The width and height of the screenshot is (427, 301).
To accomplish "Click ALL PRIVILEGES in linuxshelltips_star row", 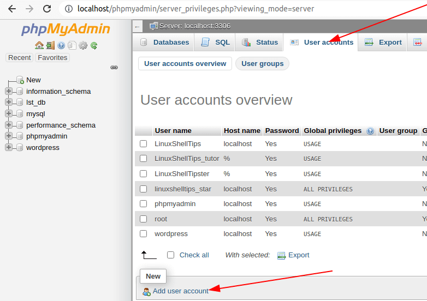I will 328,189.
